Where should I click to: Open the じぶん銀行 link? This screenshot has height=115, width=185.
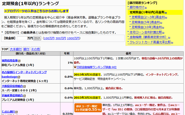[x=8, y=112]
